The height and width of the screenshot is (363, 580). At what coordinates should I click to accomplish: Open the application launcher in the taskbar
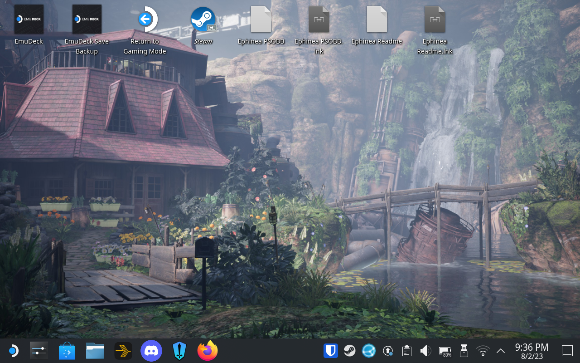click(14, 351)
